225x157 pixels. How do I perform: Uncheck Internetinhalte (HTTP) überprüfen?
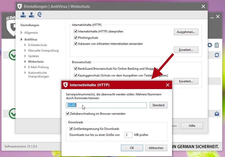tap(76, 31)
